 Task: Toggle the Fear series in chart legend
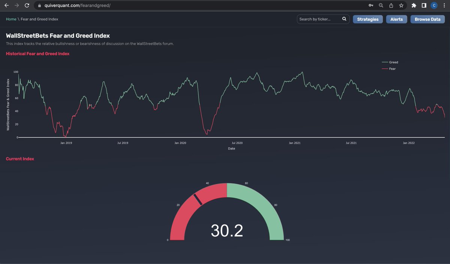(389, 69)
